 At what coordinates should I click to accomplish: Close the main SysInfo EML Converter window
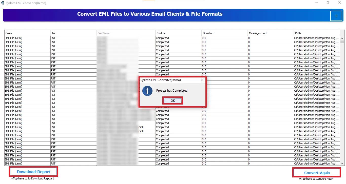[x=340, y=3]
